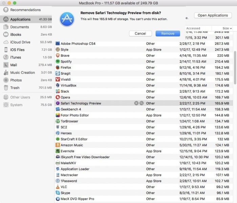Click the Opera app icon
Screen dimensions: 237x203
coord(58,97)
